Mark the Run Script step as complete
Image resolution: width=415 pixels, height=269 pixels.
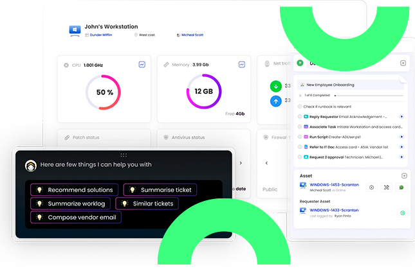click(300, 137)
